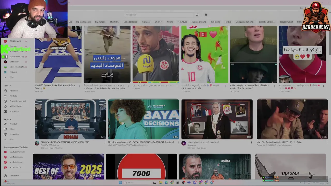Select the Kick-boxing chip
Screen dimensions: 331x186
215,22
